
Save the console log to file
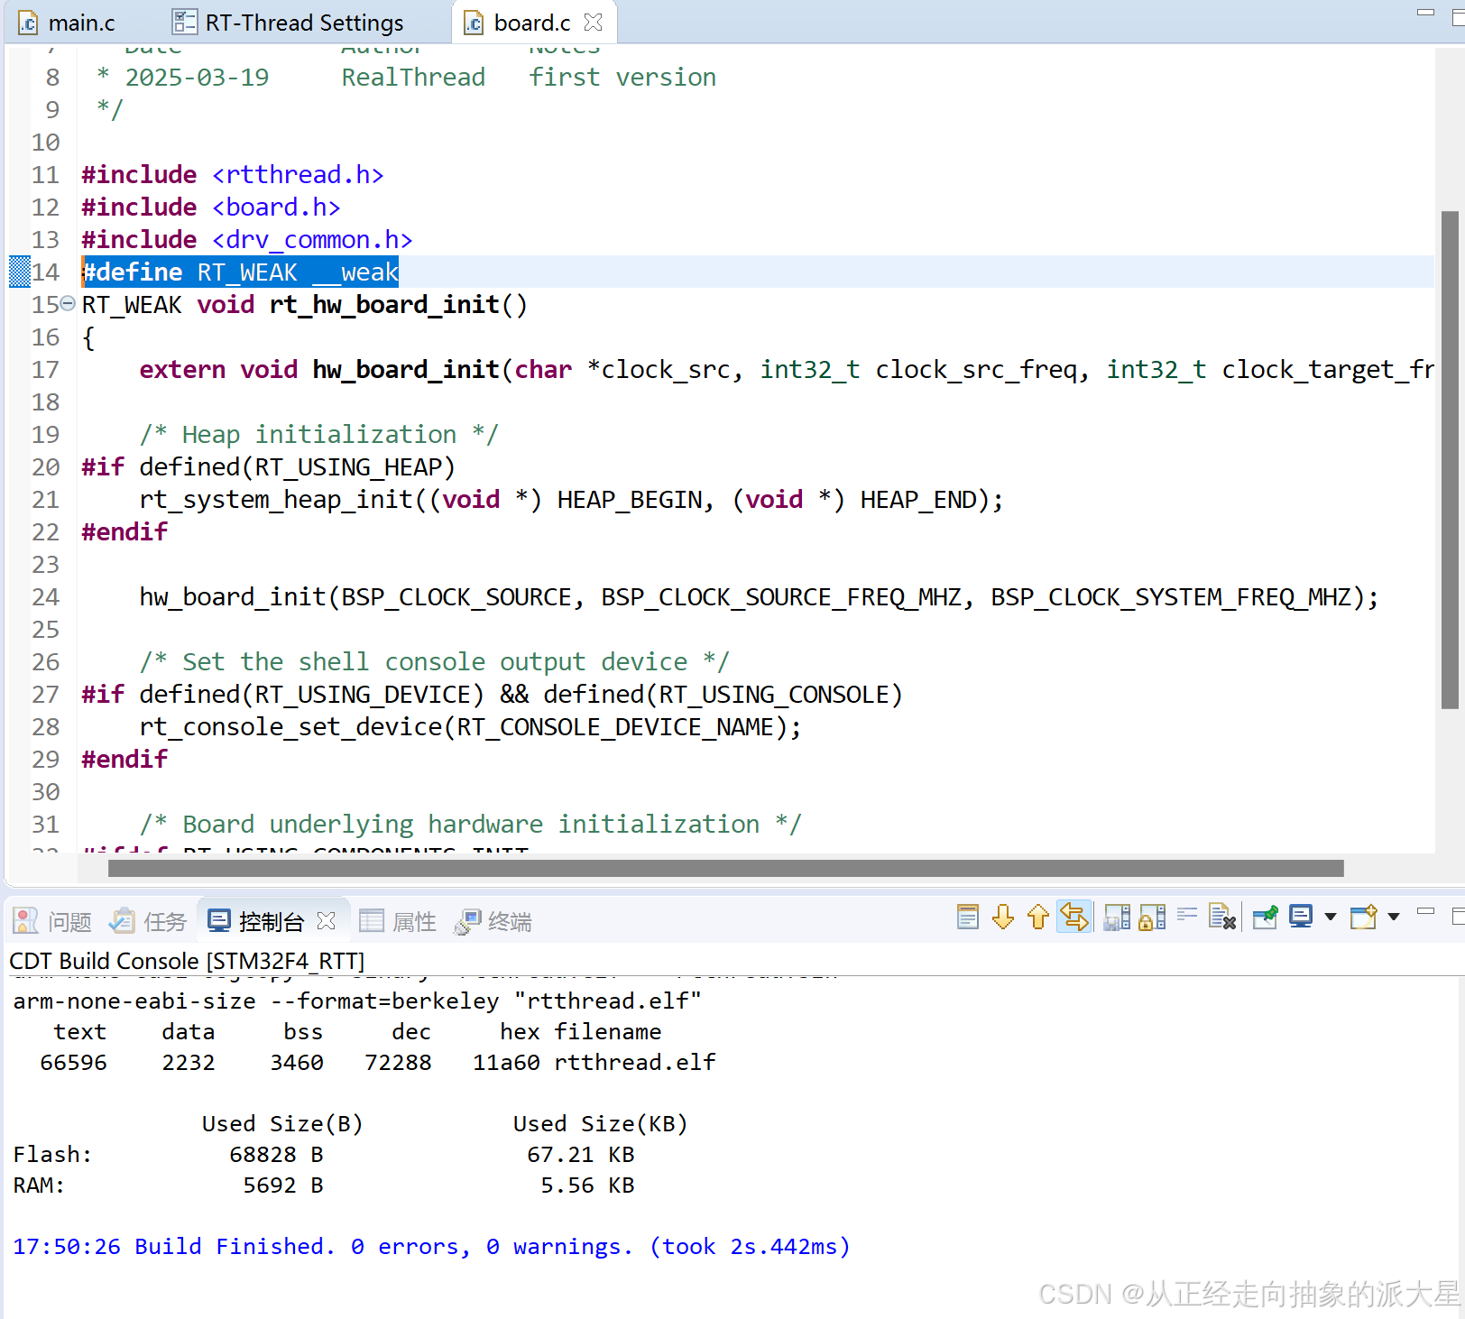(x=1118, y=917)
